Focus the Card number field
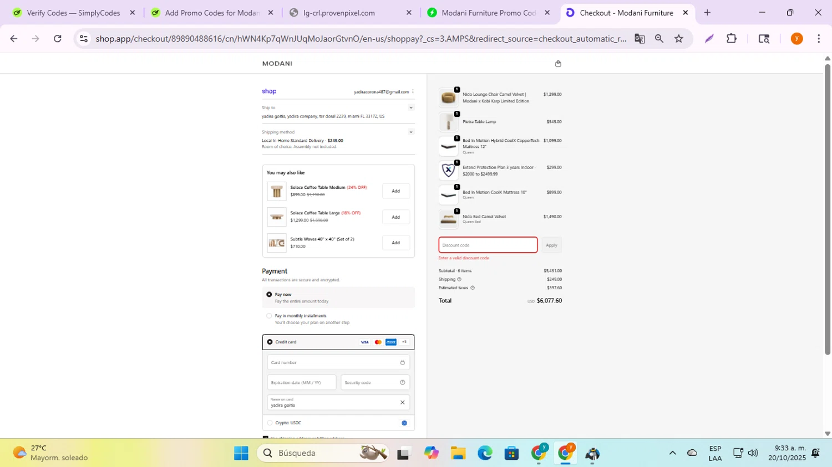The image size is (832, 467). coord(338,363)
